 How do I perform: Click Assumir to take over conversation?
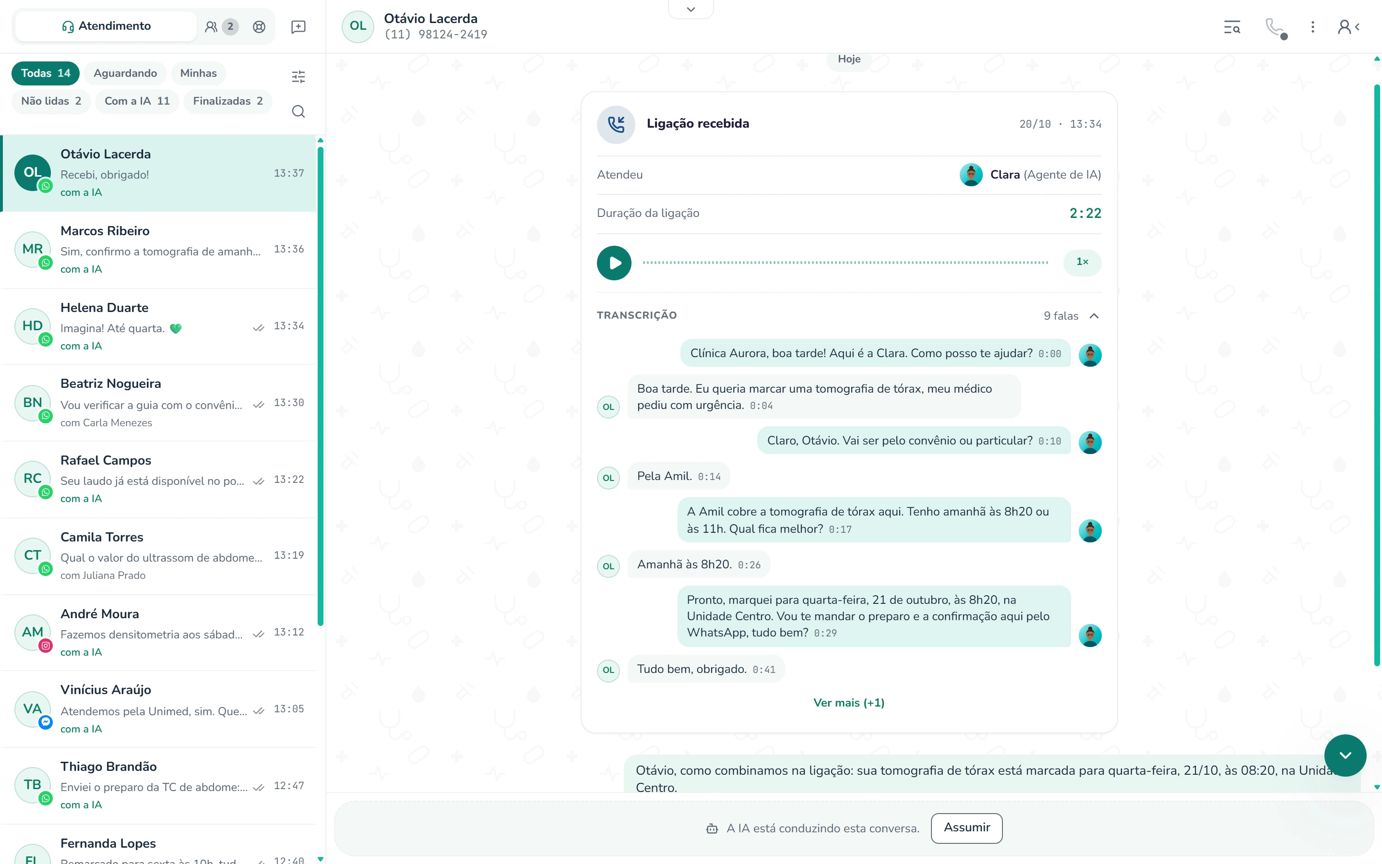click(966, 828)
